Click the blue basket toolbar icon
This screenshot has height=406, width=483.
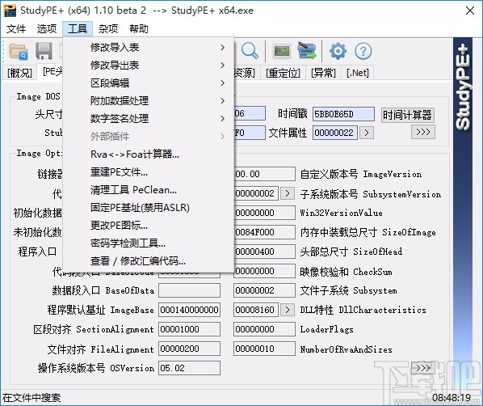point(306,51)
